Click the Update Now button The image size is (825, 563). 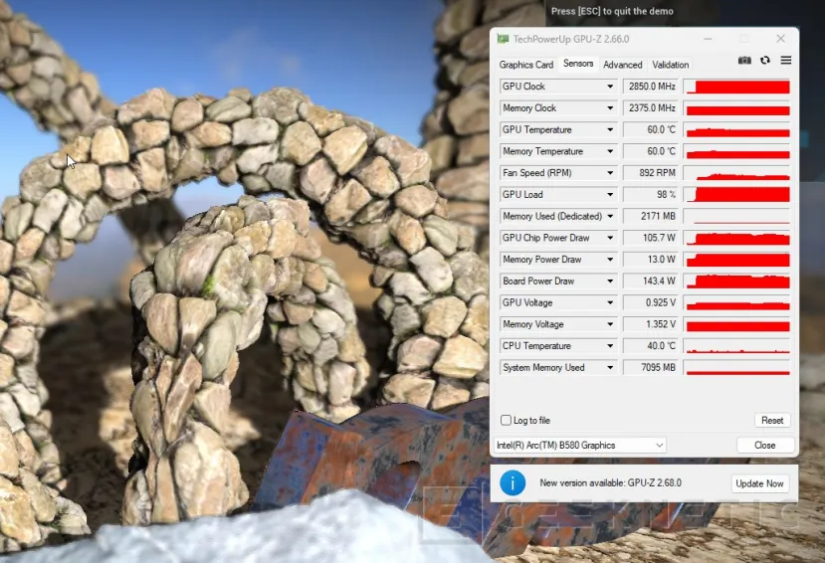(760, 484)
